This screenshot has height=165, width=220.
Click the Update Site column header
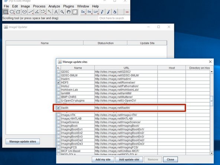147,43
